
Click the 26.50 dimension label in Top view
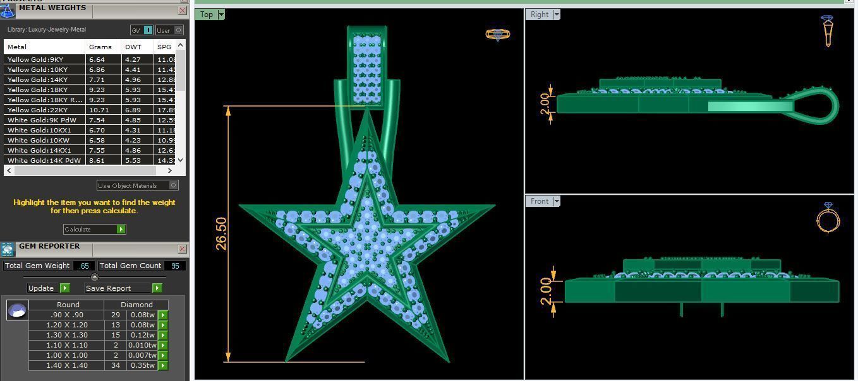tap(221, 234)
